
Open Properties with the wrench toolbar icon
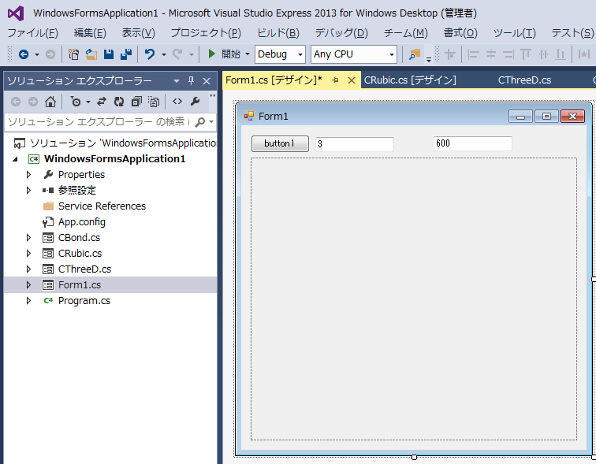click(195, 102)
